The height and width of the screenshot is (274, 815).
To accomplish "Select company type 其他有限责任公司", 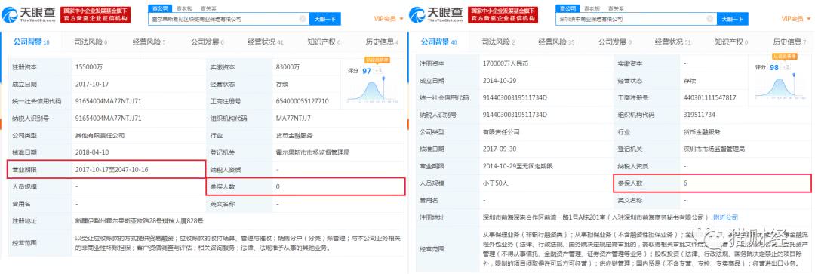I will (x=100, y=135).
